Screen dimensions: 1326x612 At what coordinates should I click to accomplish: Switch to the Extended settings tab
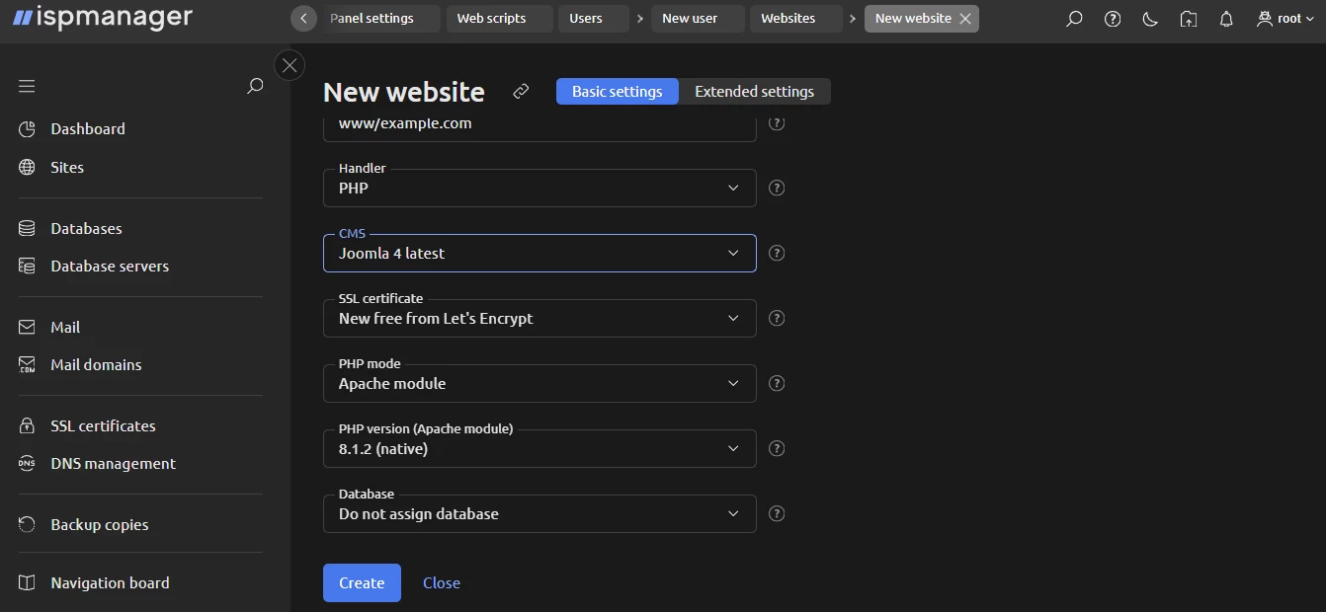coord(755,91)
